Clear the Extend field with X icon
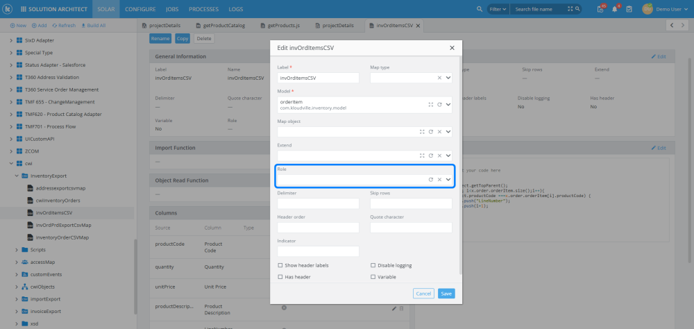 coord(439,155)
